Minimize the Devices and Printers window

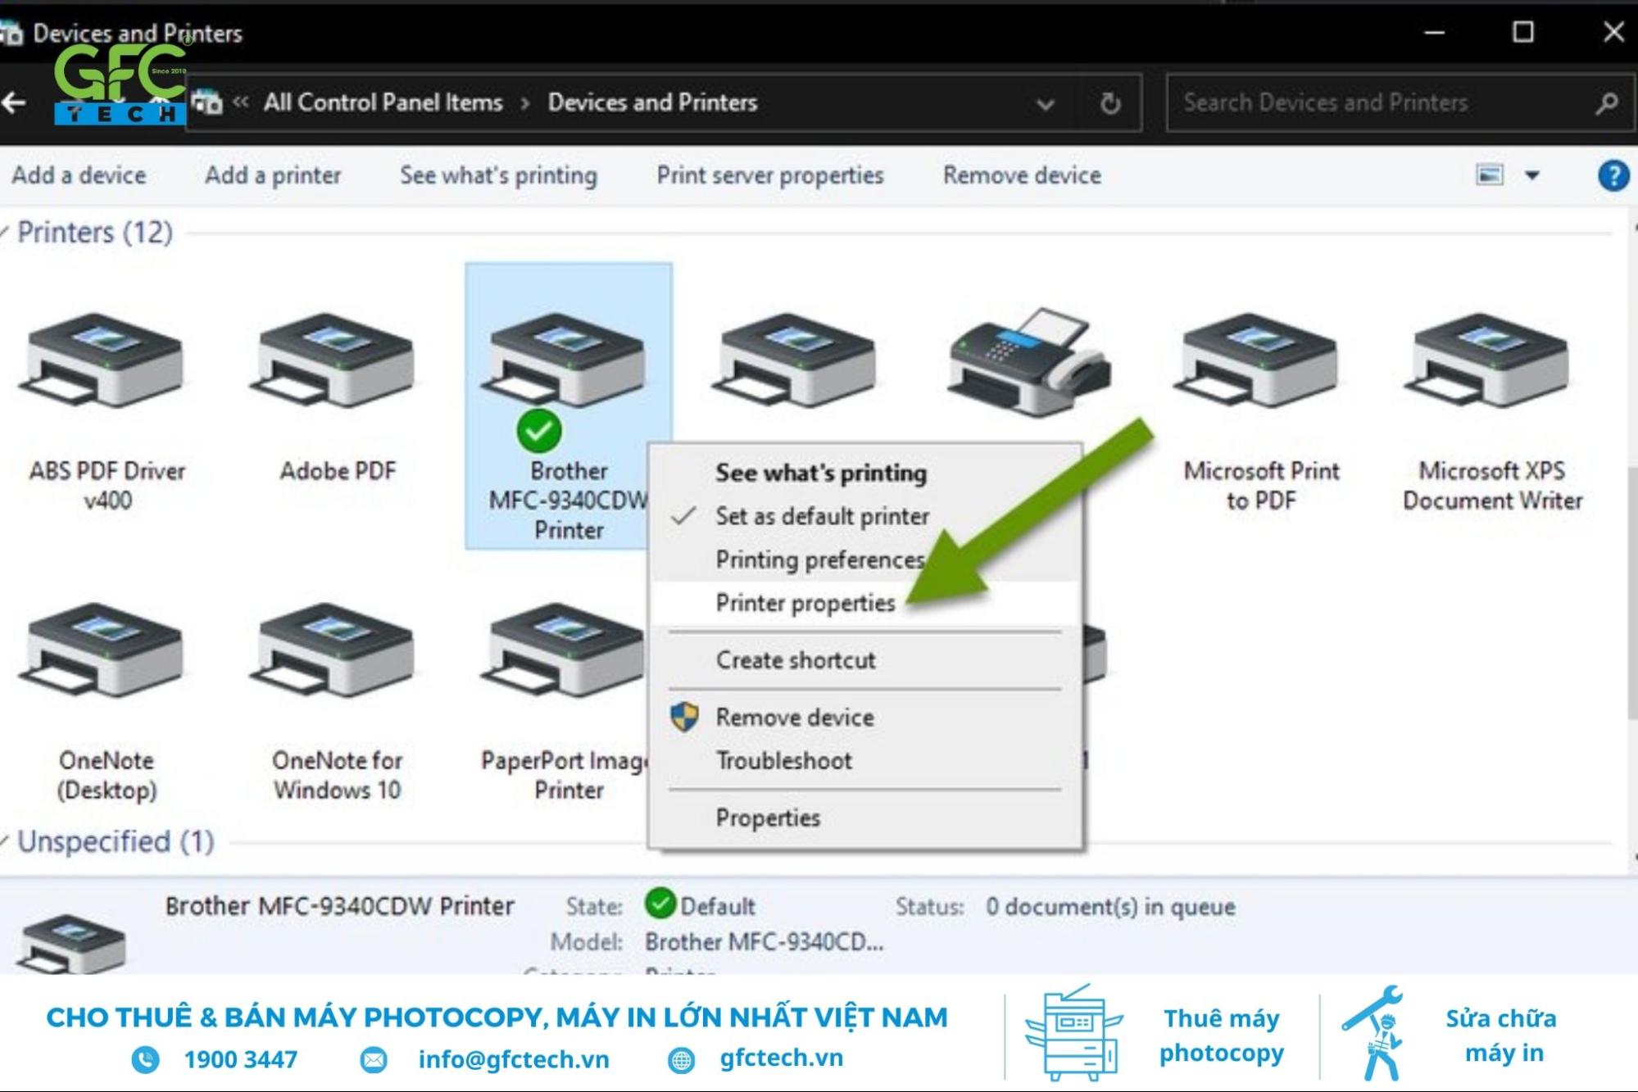tap(1434, 33)
